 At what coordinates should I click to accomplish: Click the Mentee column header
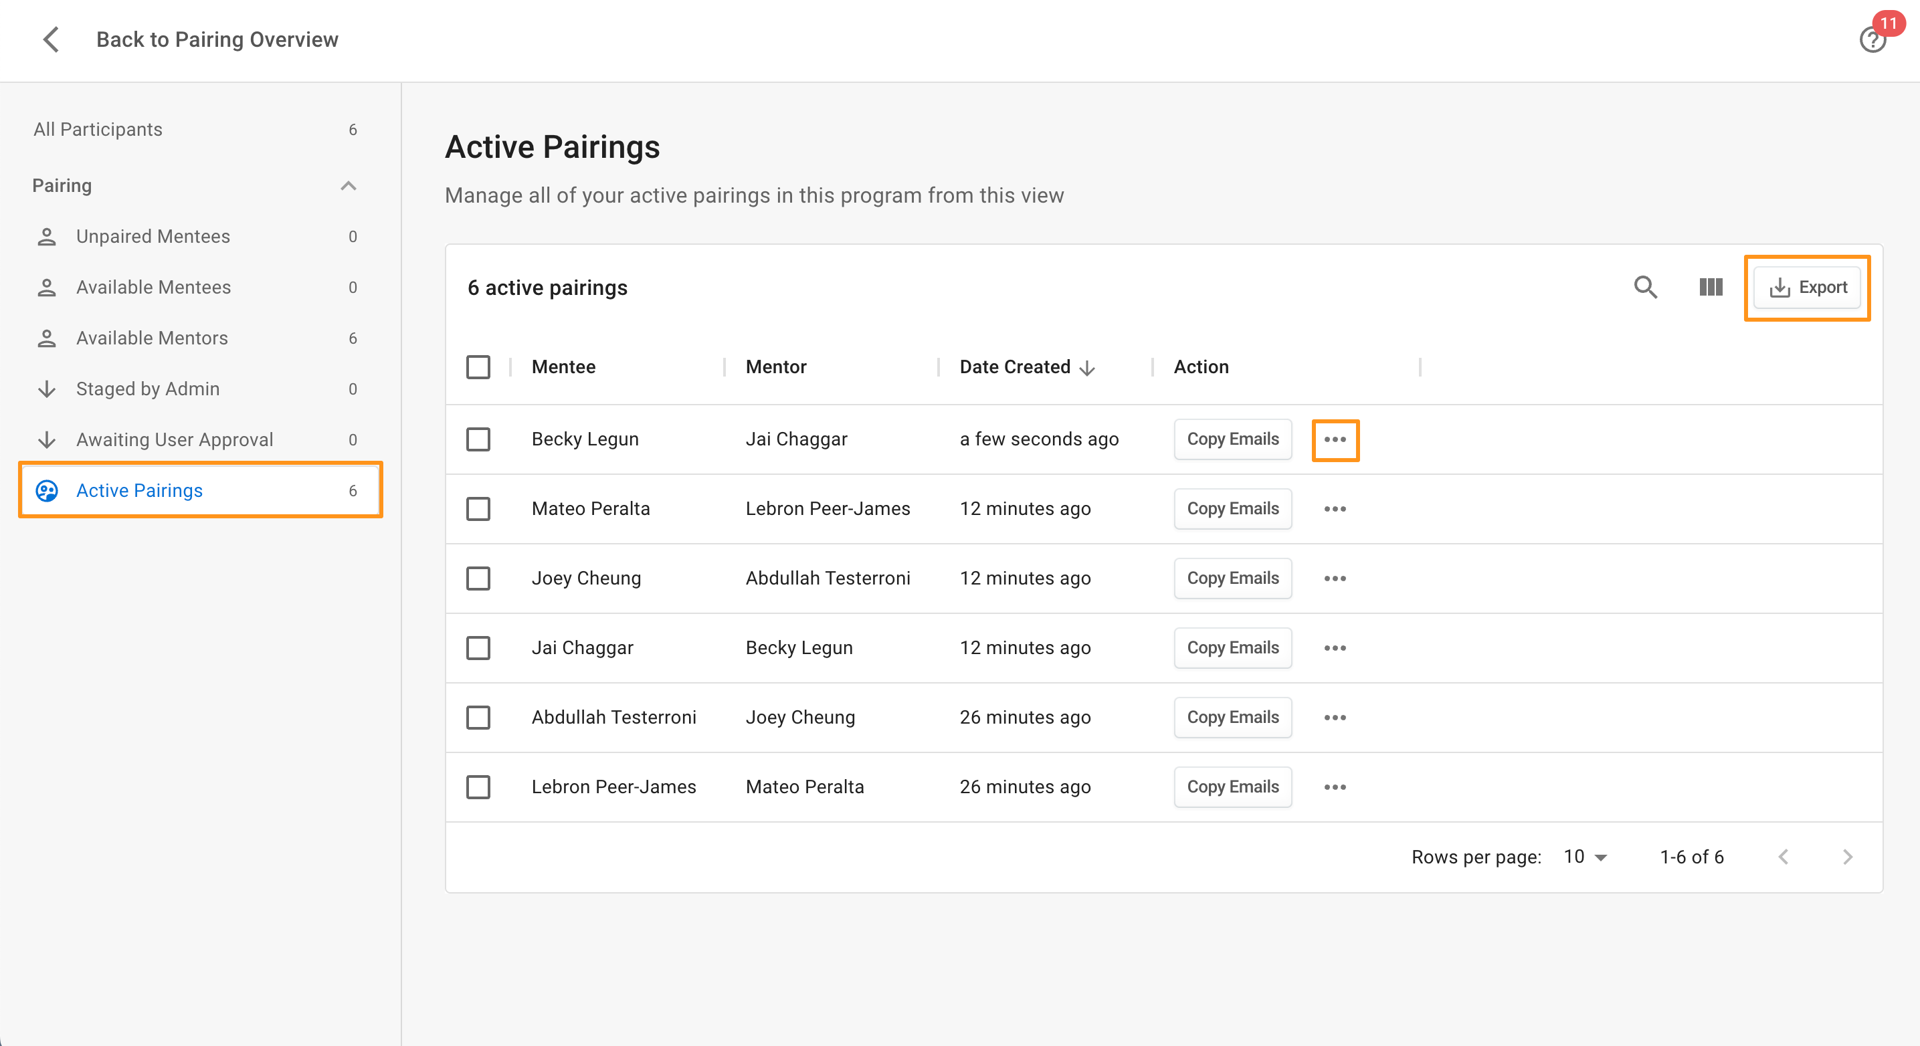tap(563, 367)
